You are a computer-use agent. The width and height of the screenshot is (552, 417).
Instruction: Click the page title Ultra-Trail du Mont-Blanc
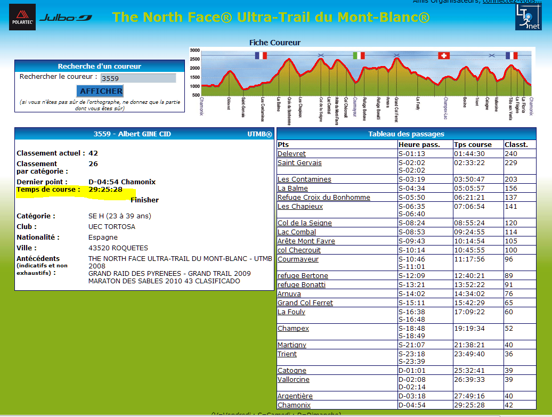tap(271, 17)
